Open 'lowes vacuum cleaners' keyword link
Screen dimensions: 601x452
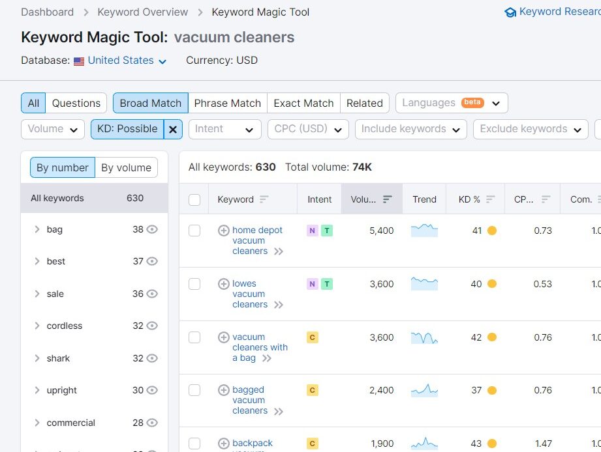coord(250,294)
